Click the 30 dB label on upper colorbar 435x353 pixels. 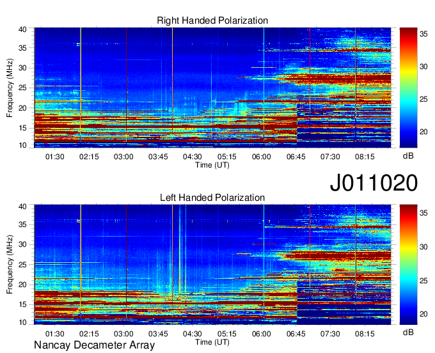pyautogui.click(x=423, y=67)
